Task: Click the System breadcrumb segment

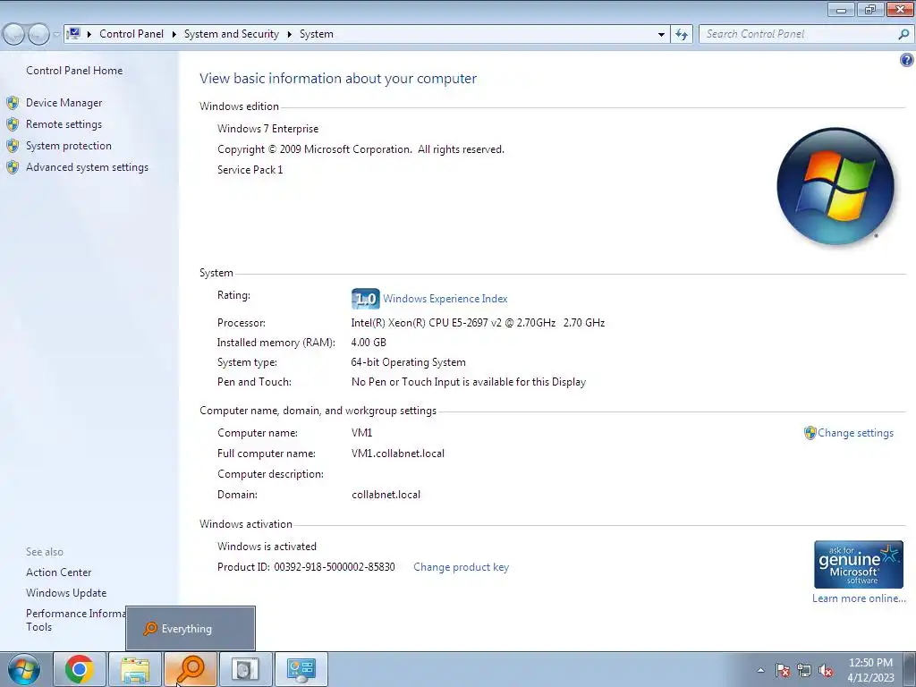Action: [317, 34]
